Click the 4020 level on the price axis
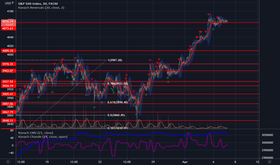This screenshot has height=165, width=280. [10, 46]
